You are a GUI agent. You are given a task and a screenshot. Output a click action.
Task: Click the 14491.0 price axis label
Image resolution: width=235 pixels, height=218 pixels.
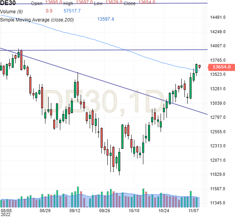(219, 18)
